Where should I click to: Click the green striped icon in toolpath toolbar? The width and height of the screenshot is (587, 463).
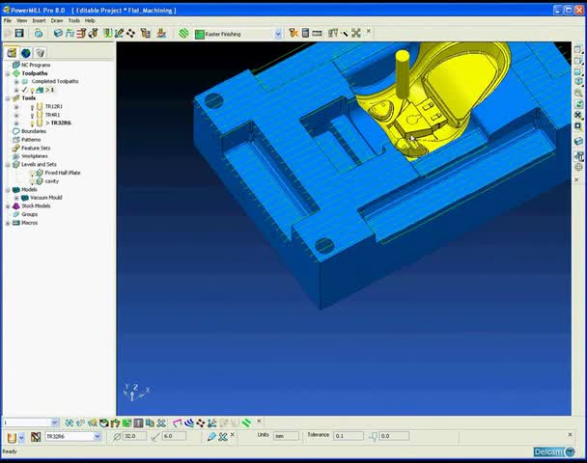(246, 423)
